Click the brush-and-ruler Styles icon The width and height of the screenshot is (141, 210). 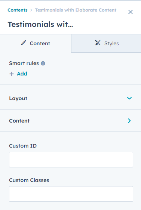pyautogui.click(x=98, y=43)
